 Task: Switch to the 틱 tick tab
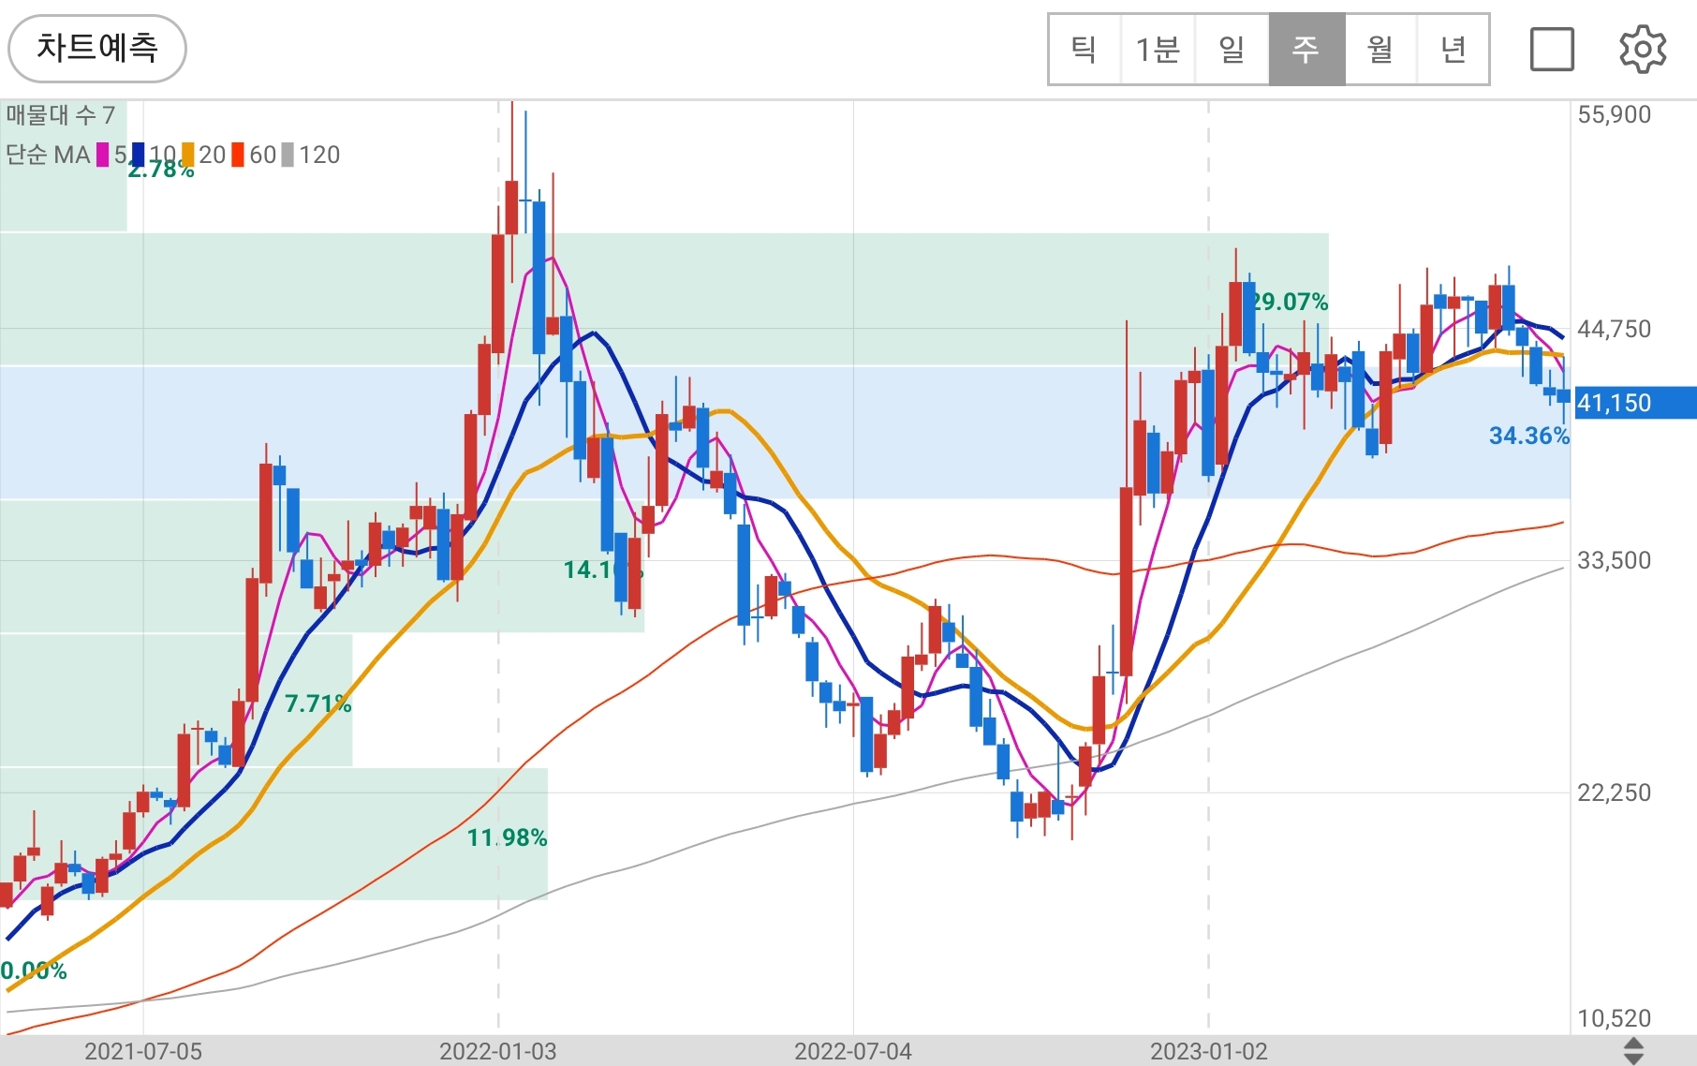point(1085,50)
